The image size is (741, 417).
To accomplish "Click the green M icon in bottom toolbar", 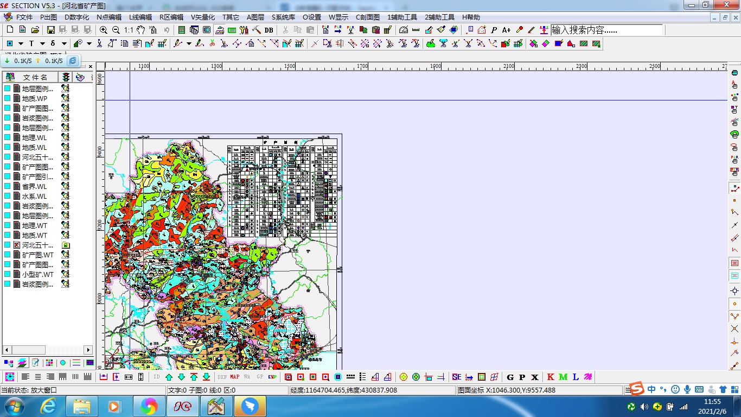I will (x=563, y=377).
